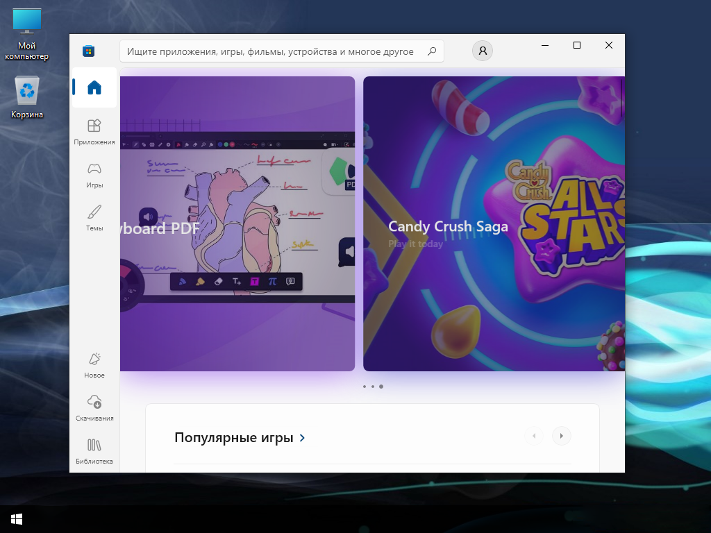Open the Приложения section
The width and height of the screenshot is (711, 533).
click(94, 132)
